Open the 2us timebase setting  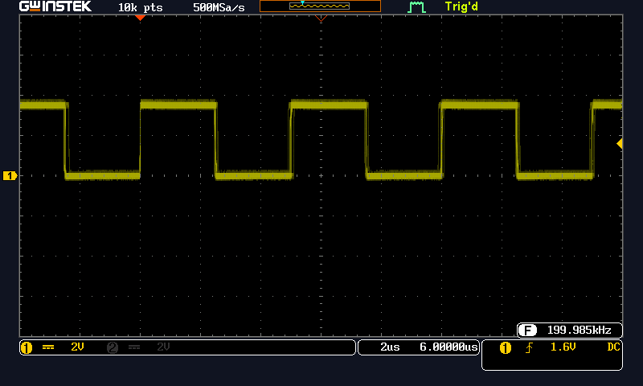(x=390, y=347)
